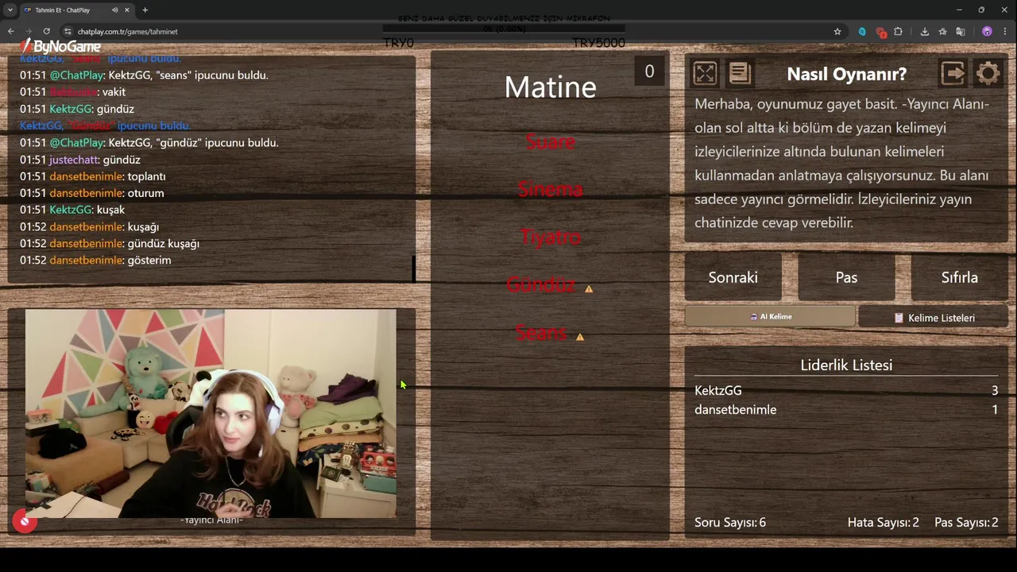This screenshot has height=572, width=1017.
Task: Switch to the Kelime Listeleri tab
Action: tap(934, 318)
